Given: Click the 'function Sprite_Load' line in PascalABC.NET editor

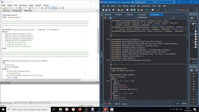Looking at the screenshot, I should click(x=25, y=61).
